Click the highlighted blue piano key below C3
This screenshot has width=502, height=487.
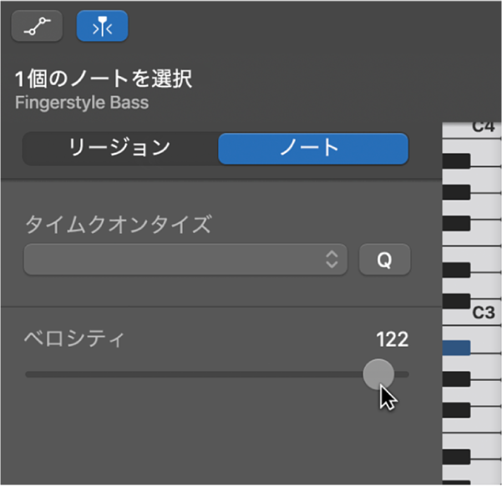pyautogui.click(x=456, y=347)
